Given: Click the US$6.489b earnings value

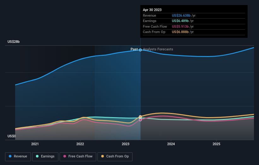Looking at the screenshot, I should 180,21.
